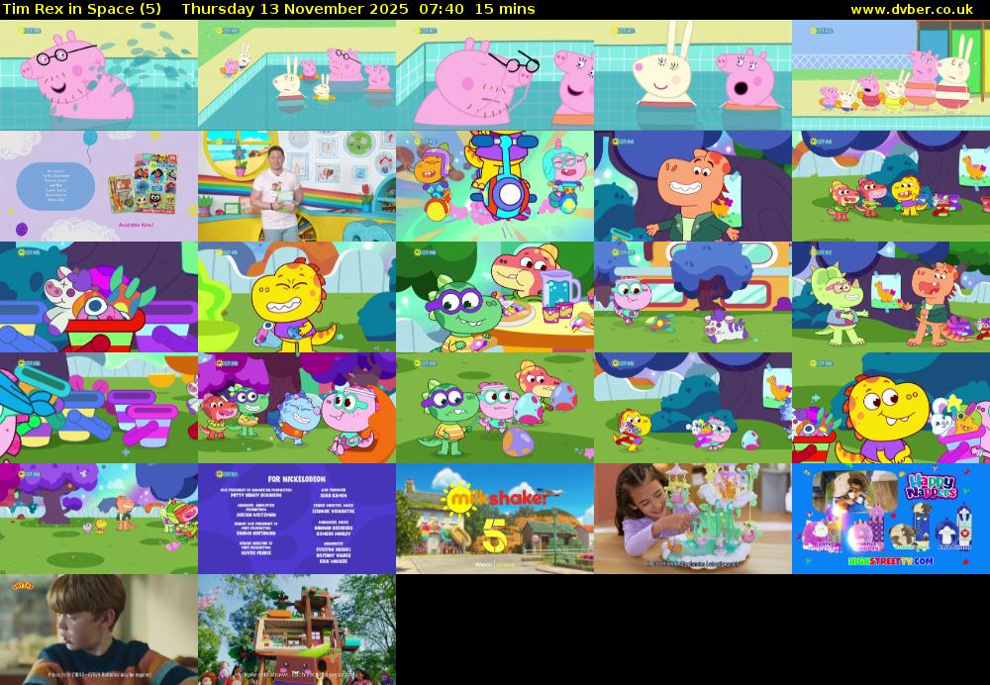This screenshot has width=990, height=685.
Task: Click the Happy Nappers advert thumbnail
Action: (891, 519)
